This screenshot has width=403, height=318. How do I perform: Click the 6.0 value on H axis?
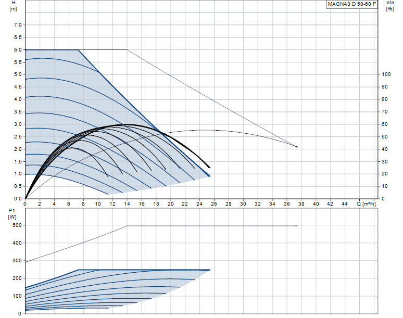tap(18, 49)
